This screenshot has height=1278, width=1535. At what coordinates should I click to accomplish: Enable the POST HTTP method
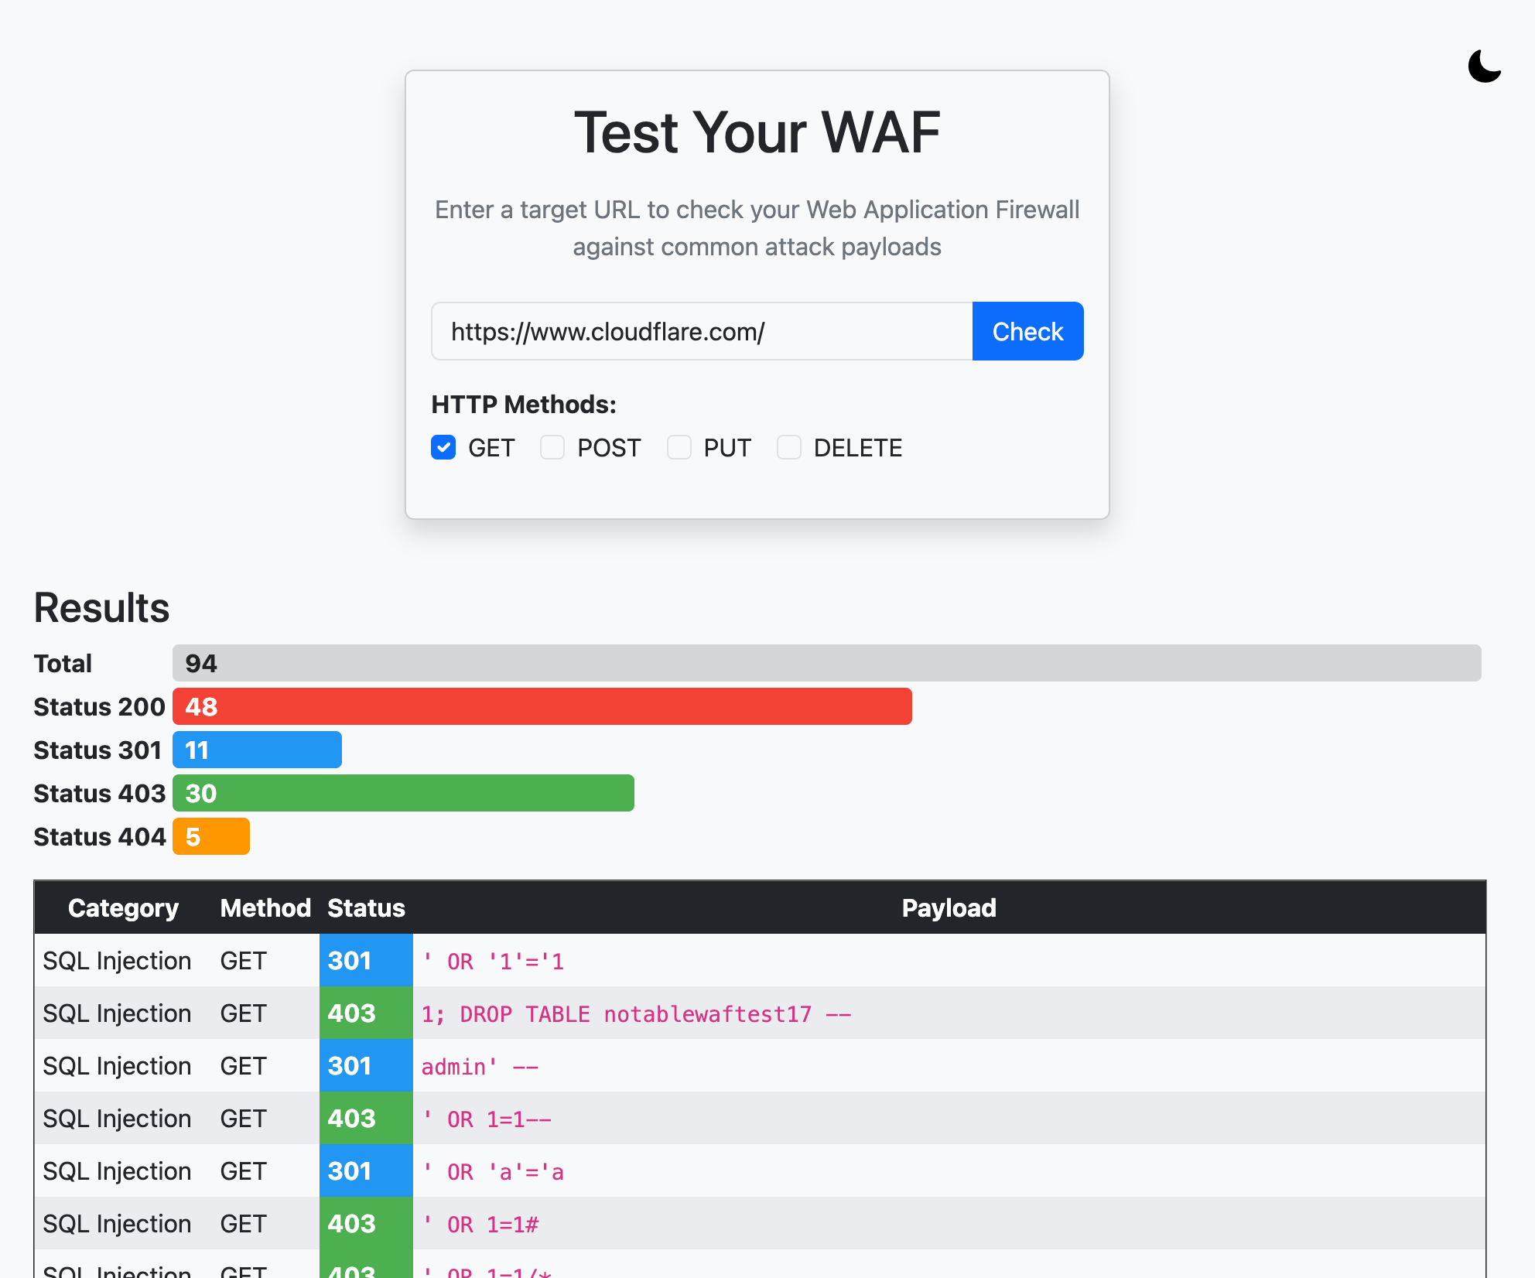pos(552,447)
